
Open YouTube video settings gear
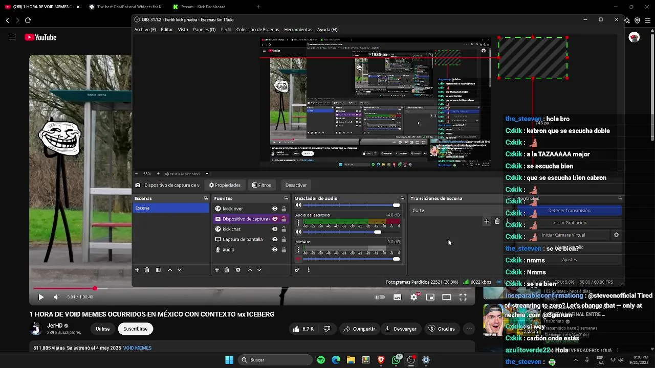(414, 297)
